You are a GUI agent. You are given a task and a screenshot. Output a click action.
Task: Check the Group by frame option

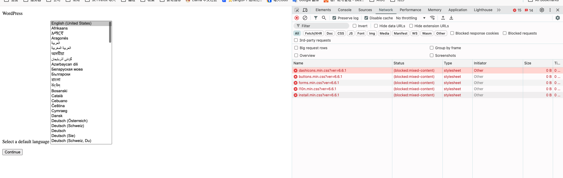(x=432, y=48)
